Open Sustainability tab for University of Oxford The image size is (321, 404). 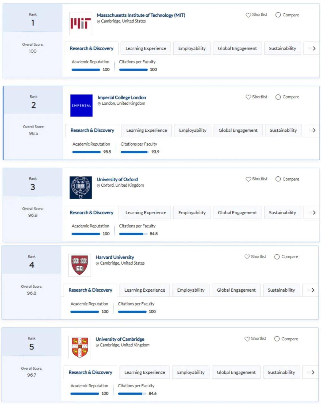pyautogui.click(x=282, y=213)
